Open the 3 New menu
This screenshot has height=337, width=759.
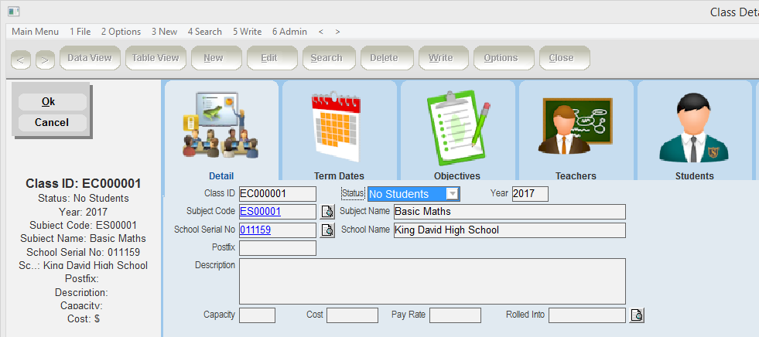pos(164,32)
